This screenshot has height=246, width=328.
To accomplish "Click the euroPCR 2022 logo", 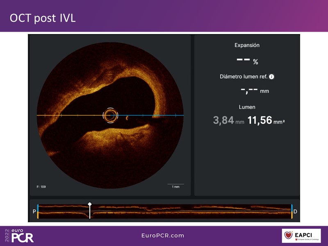I will coord(19,236).
